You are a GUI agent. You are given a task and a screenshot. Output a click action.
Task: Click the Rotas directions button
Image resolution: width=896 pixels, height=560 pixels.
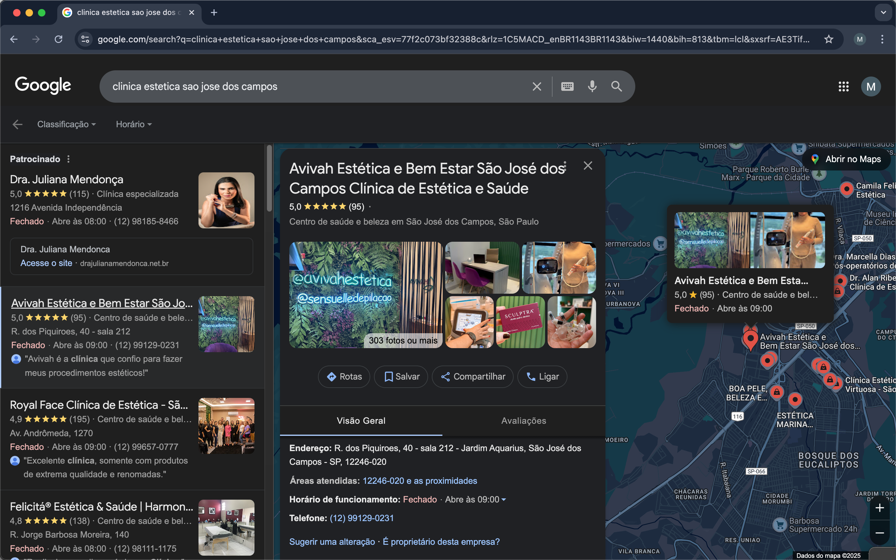click(x=344, y=377)
